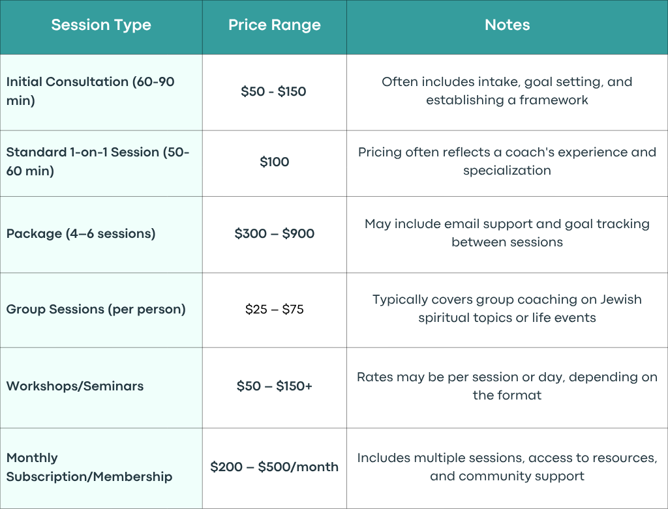Screen dimensions: 668x509
Task: Click the $100 price cell
Action: click(x=275, y=164)
